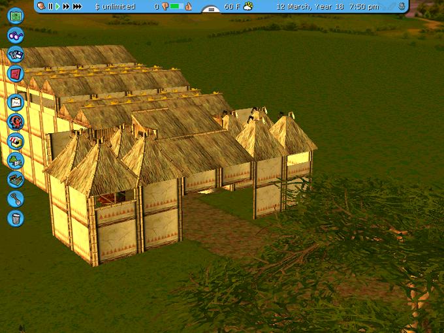
Task: Open the paths and queues icon
Action: point(16,180)
